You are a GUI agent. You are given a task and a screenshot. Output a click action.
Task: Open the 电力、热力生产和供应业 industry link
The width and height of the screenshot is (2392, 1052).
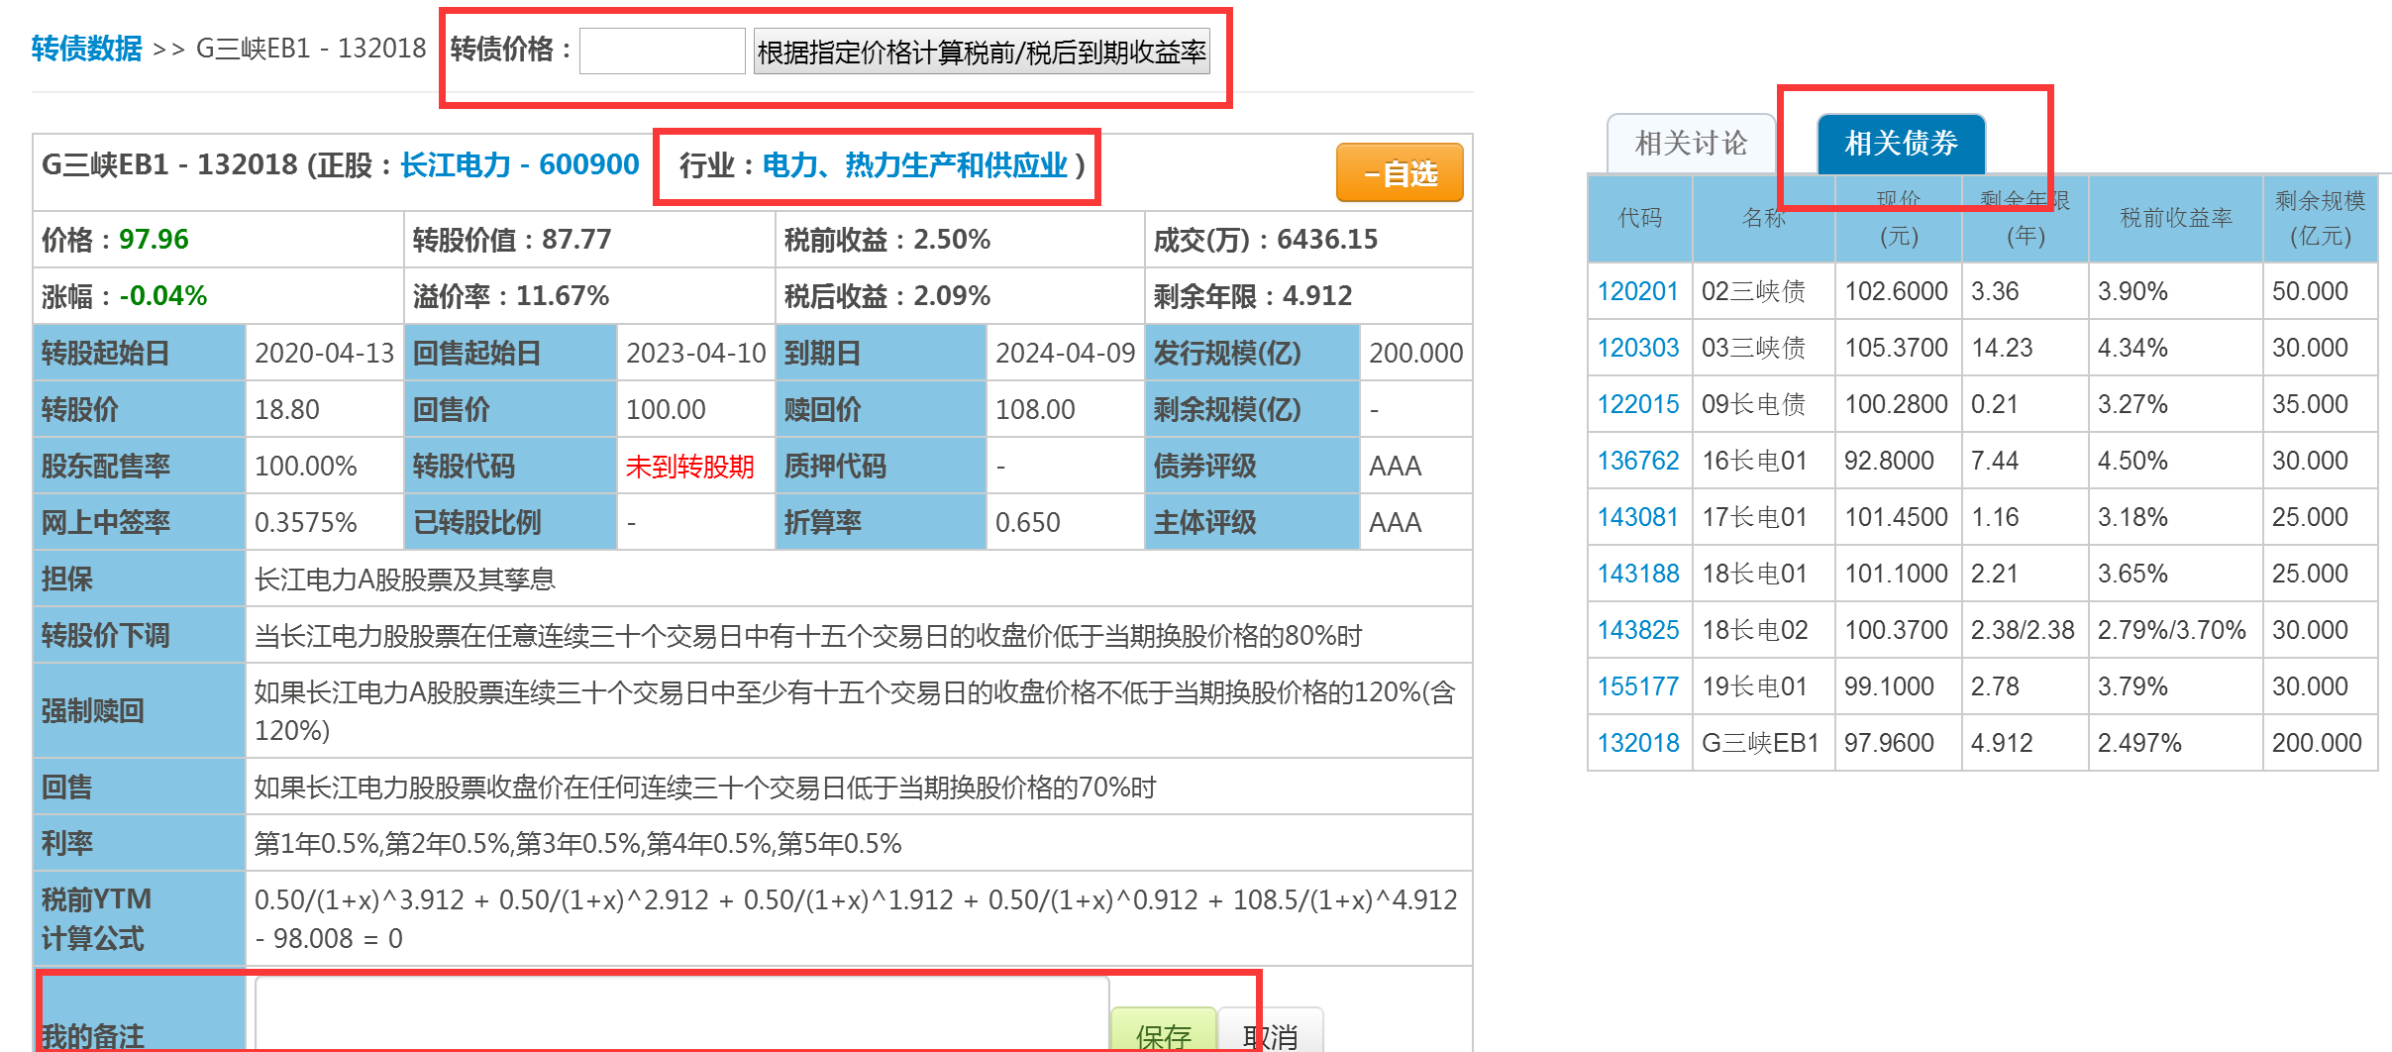click(x=914, y=165)
